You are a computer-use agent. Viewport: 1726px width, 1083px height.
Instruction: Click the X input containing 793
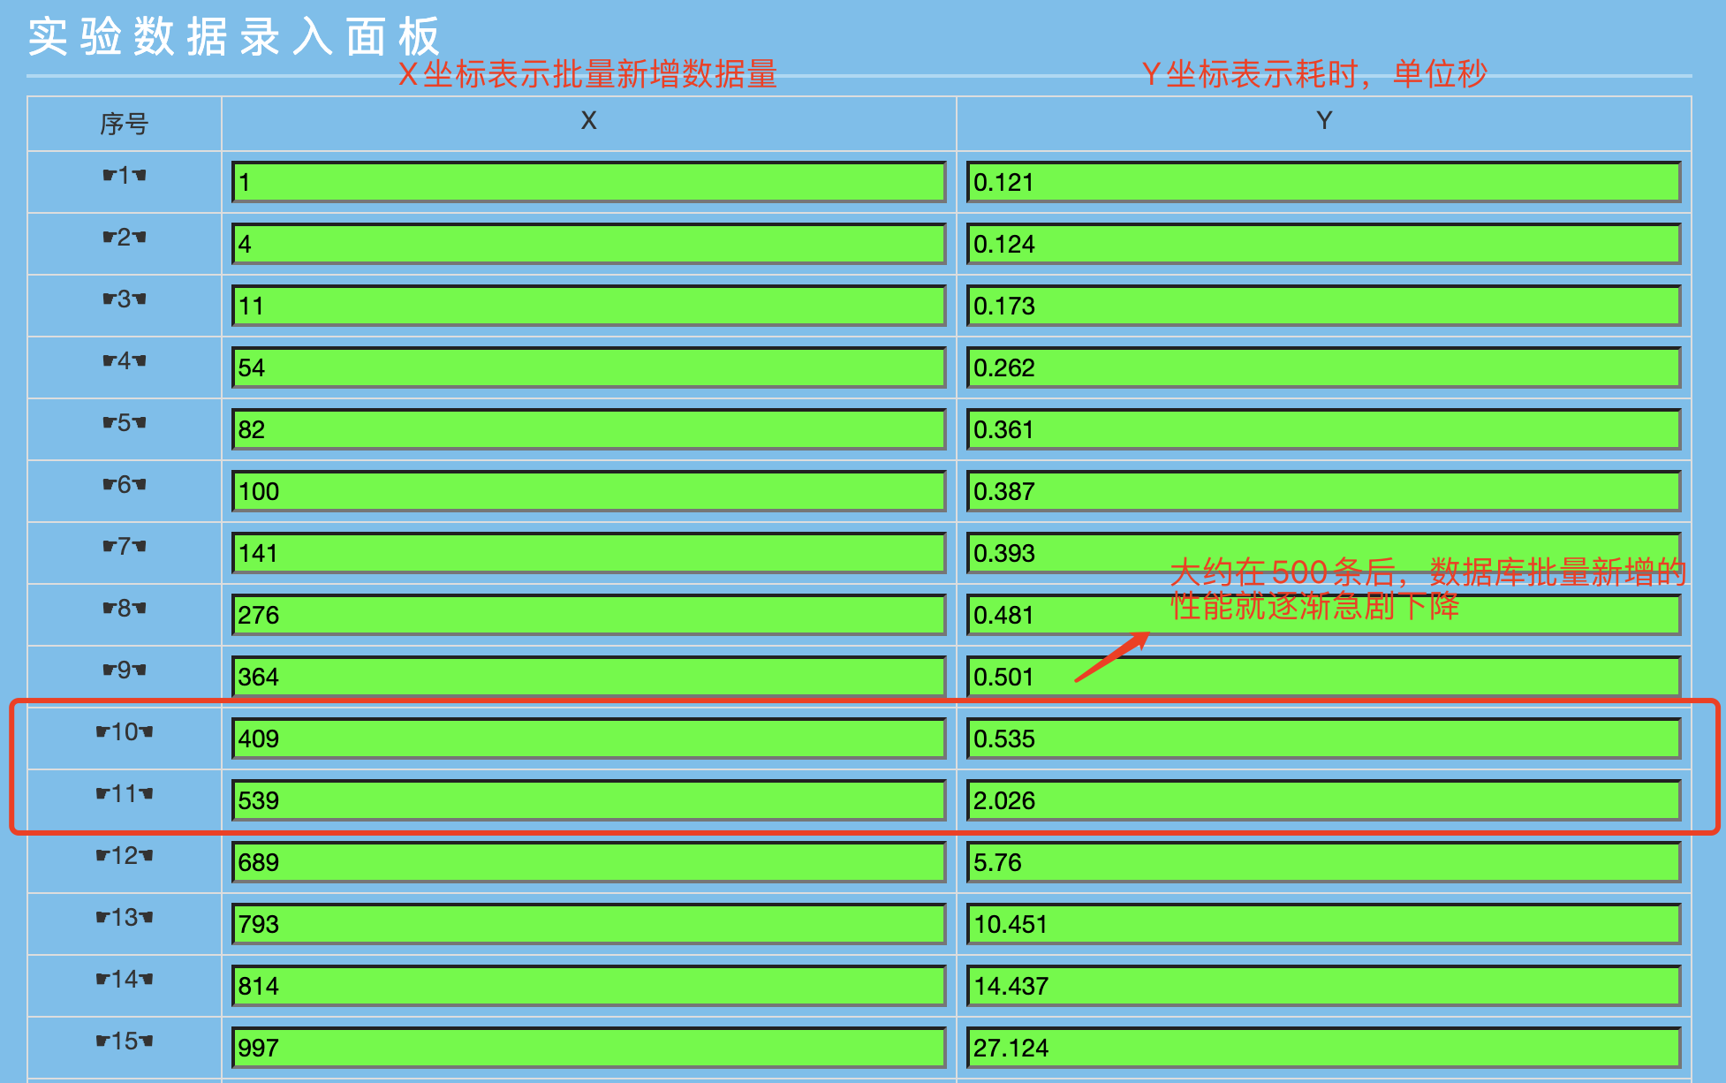point(588,924)
